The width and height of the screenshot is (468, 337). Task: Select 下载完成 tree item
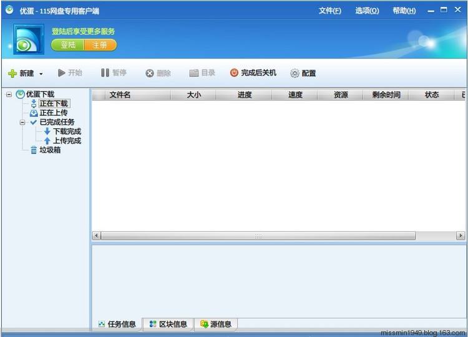[67, 131]
